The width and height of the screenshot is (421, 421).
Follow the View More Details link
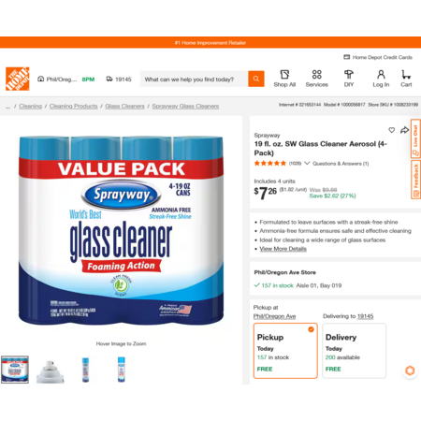(x=283, y=249)
